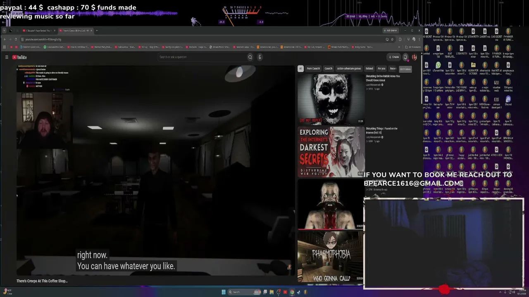
Task: Start voice search with the microphone icon
Action: 260,57
